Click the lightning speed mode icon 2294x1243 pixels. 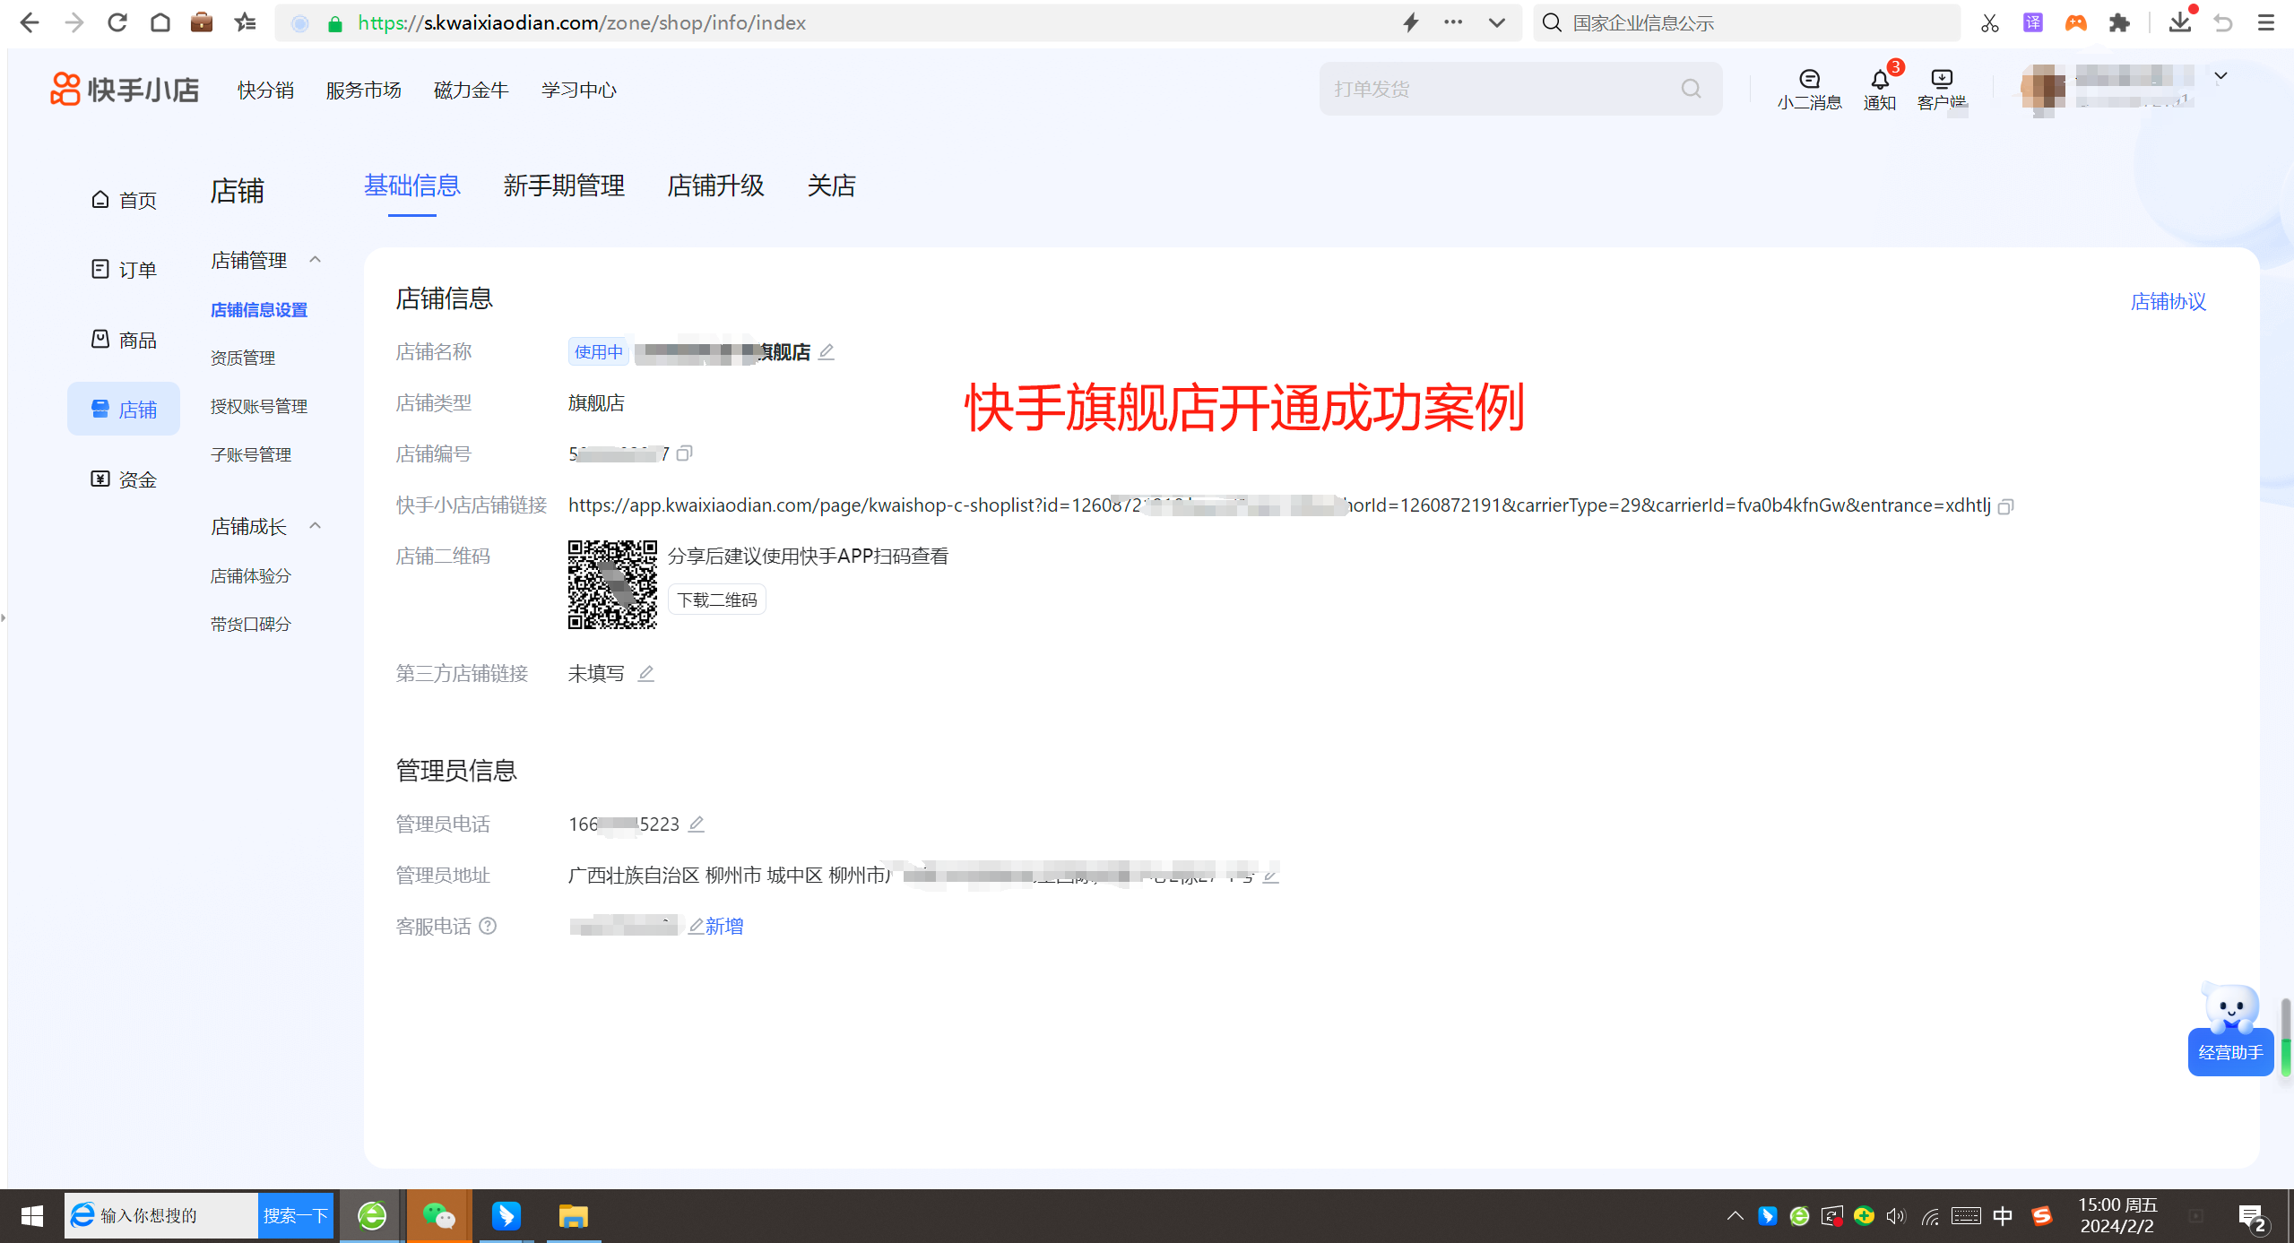1411,22
